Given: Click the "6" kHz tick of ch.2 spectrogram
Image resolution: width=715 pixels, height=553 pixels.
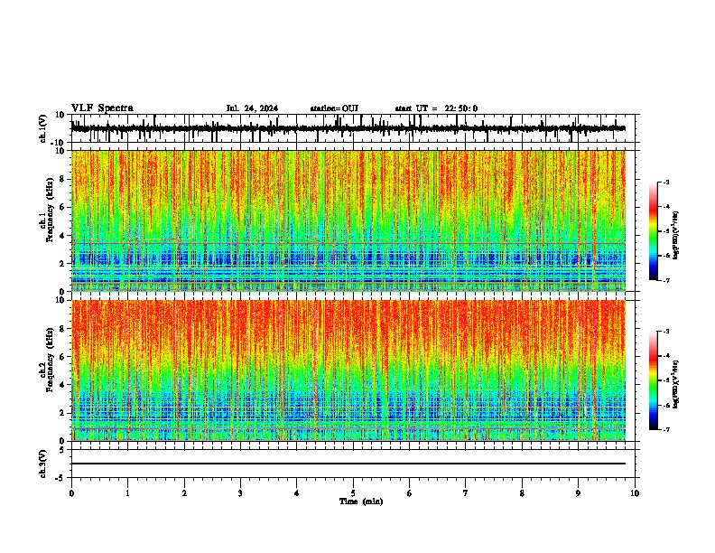Looking at the screenshot, I should click(62, 357).
